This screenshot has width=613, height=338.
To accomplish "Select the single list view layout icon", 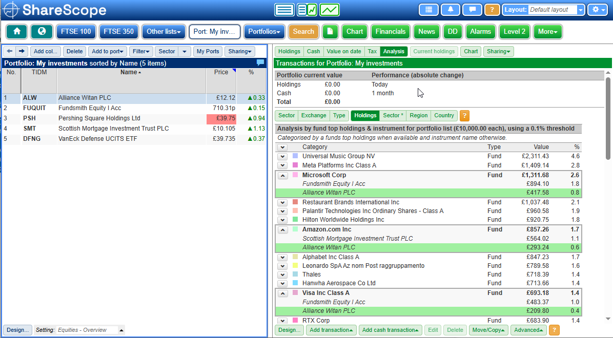I will (284, 10).
